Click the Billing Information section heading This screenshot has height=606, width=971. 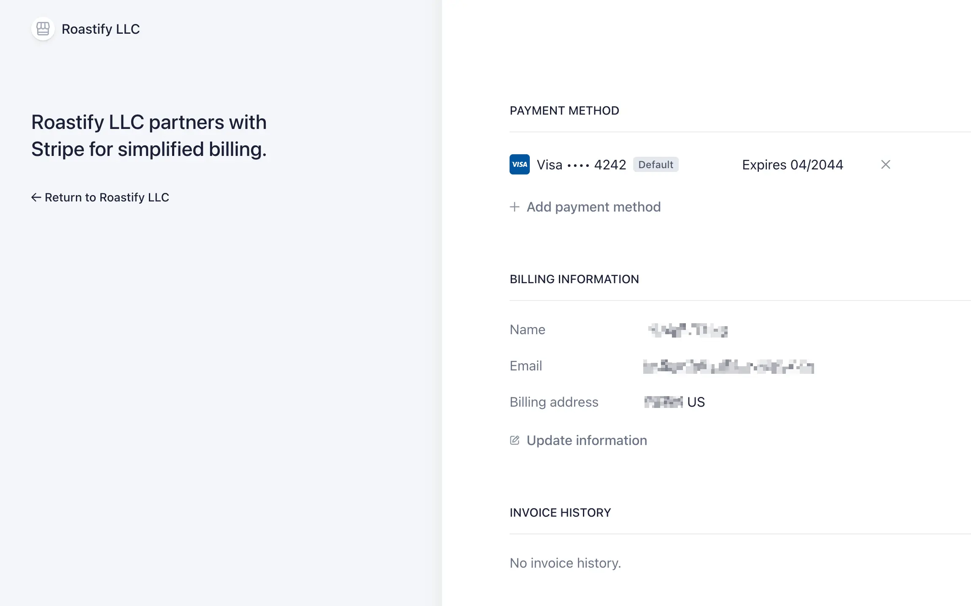[x=574, y=279]
